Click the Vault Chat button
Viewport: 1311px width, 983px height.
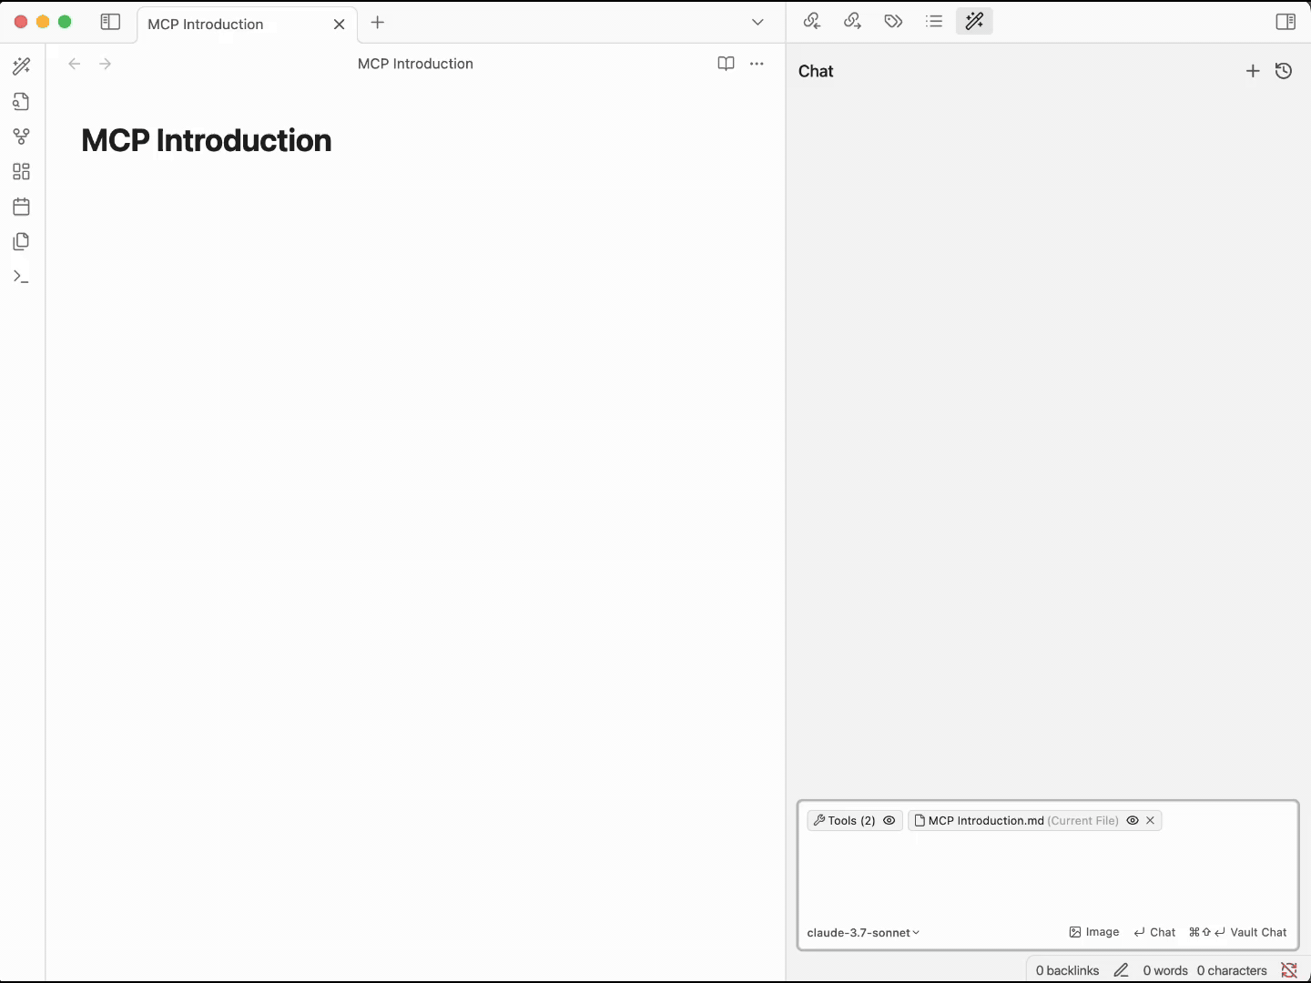[1238, 932]
